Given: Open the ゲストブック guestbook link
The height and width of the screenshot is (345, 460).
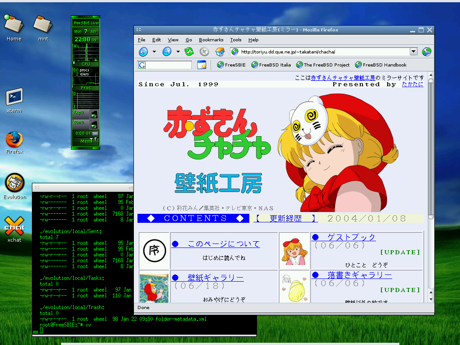Looking at the screenshot, I should click(x=344, y=237).
